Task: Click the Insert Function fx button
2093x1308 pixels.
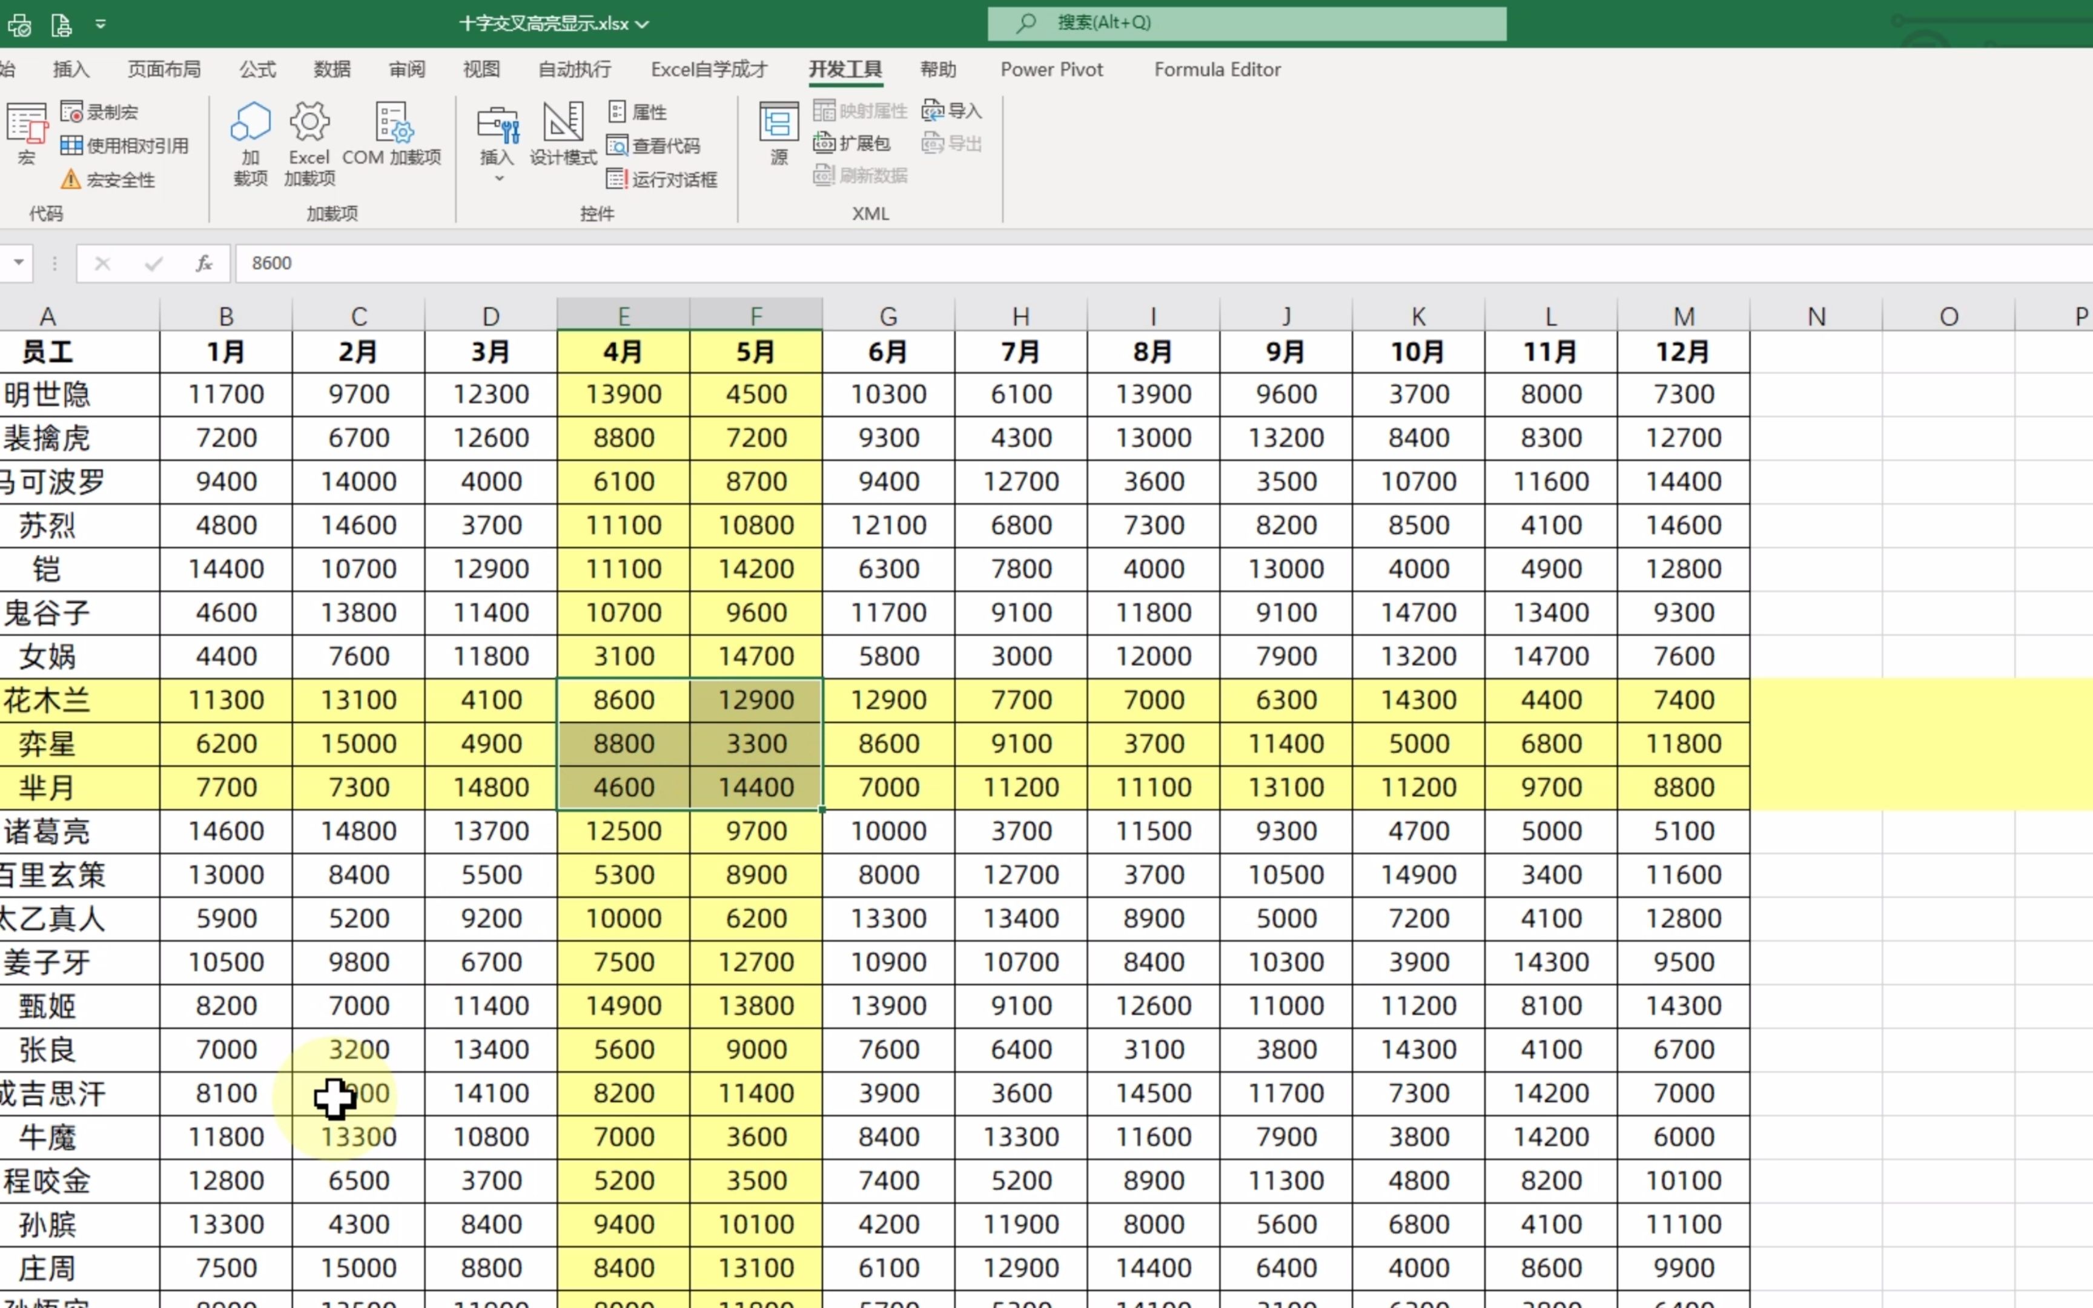Action: pyautogui.click(x=204, y=263)
